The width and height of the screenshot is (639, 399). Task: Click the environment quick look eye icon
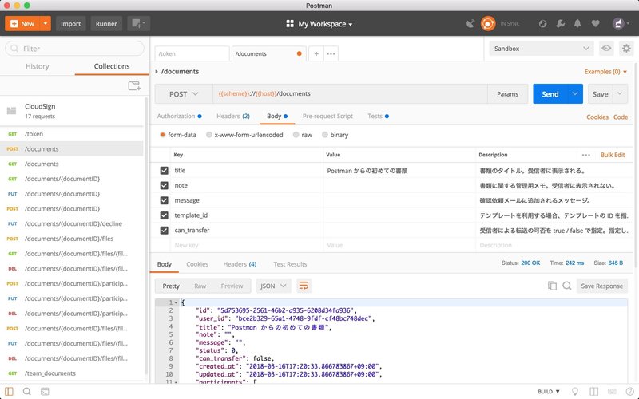(x=606, y=49)
